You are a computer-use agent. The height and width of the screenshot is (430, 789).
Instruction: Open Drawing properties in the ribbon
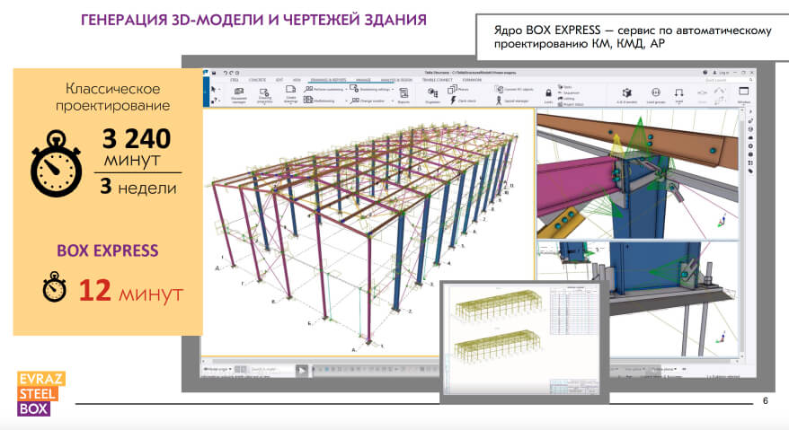click(265, 95)
